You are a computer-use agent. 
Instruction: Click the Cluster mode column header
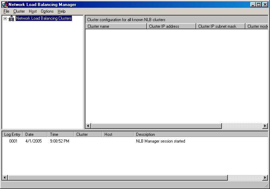coord(257,26)
